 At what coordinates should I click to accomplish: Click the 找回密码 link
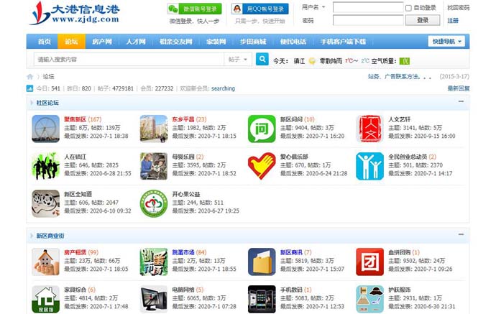(x=459, y=8)
